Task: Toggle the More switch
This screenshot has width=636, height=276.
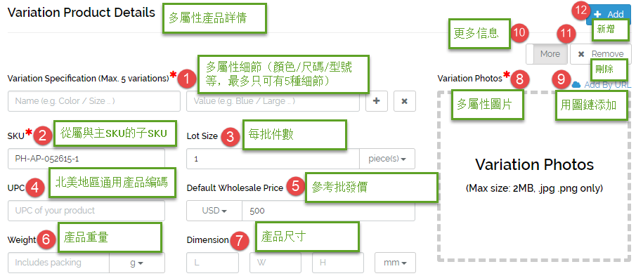Action: 546,54
